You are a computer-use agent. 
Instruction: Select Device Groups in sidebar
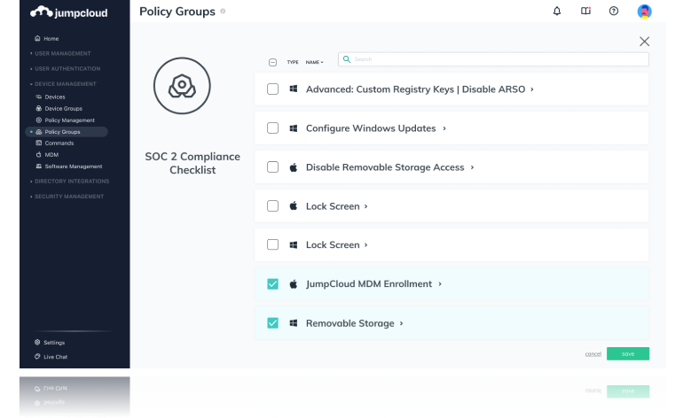[x=63, y=108]
